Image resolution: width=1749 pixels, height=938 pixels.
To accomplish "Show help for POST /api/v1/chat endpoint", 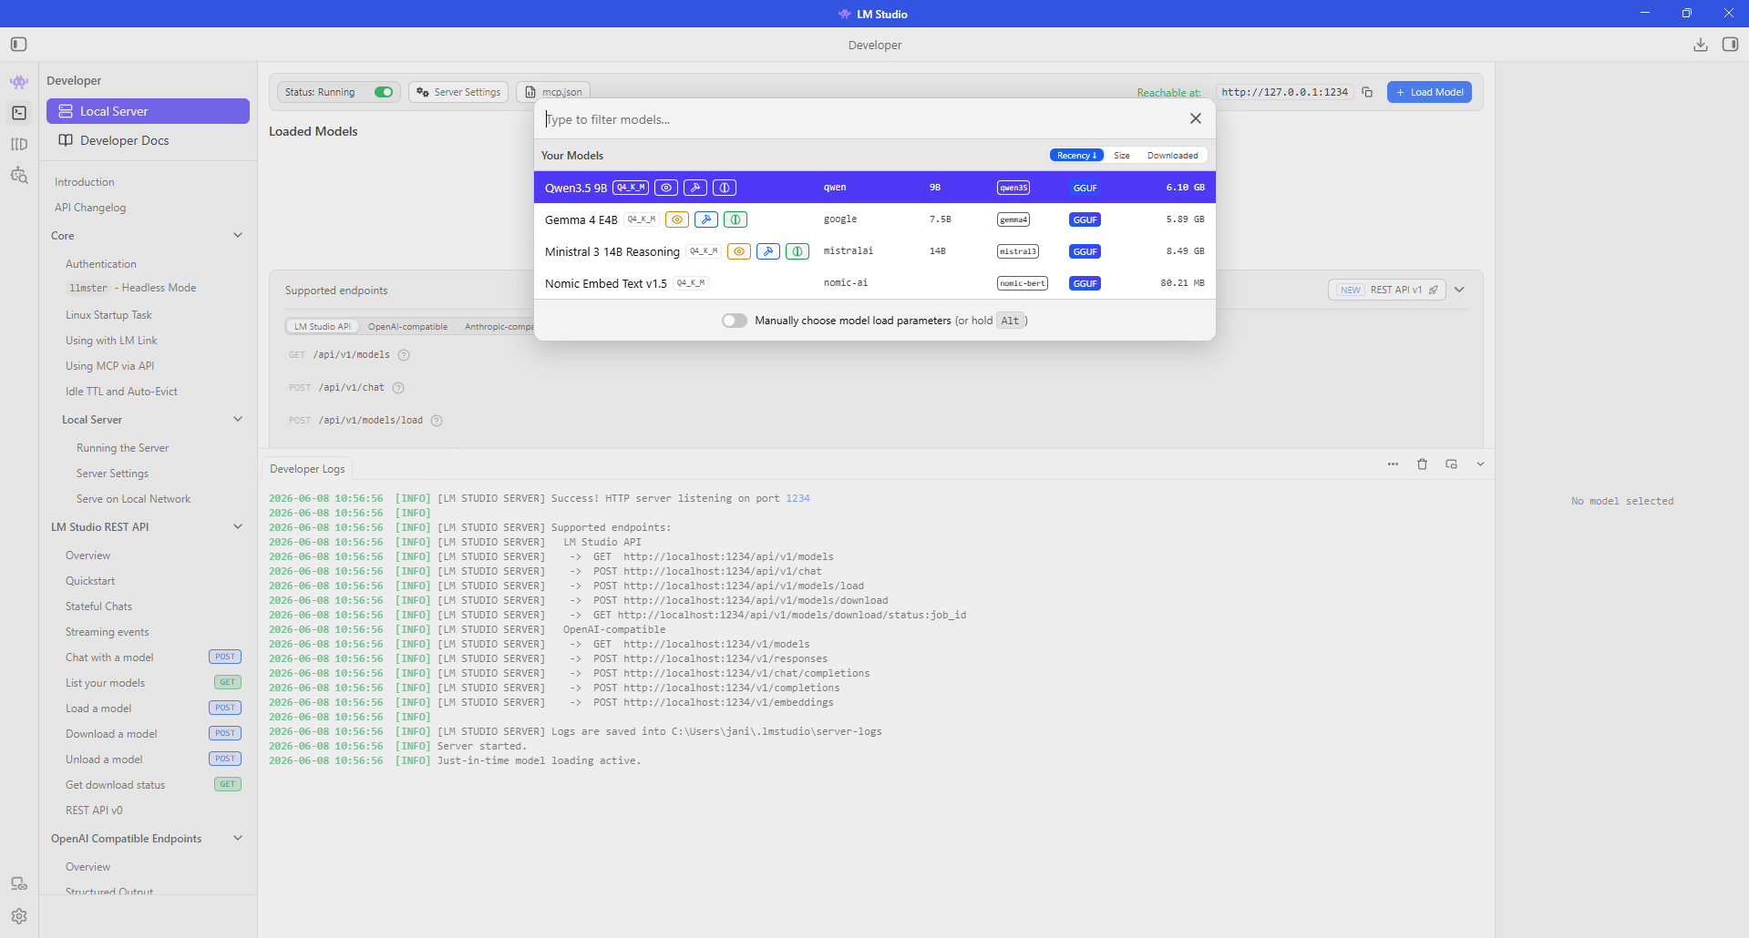I will tap(398, 388).
